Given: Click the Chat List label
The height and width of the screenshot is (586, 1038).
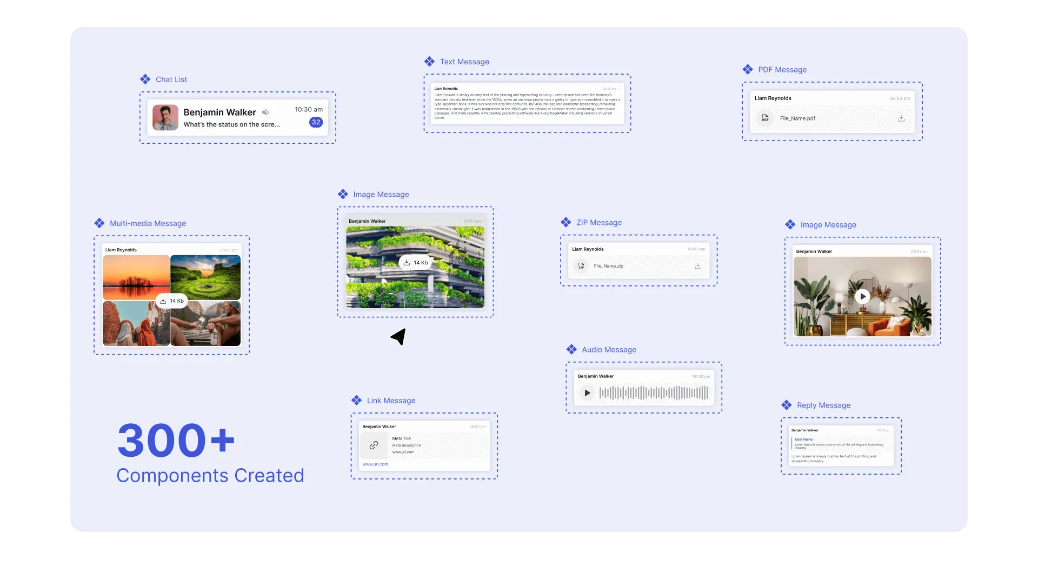Looking at the screenshot, I should [171, 79].
